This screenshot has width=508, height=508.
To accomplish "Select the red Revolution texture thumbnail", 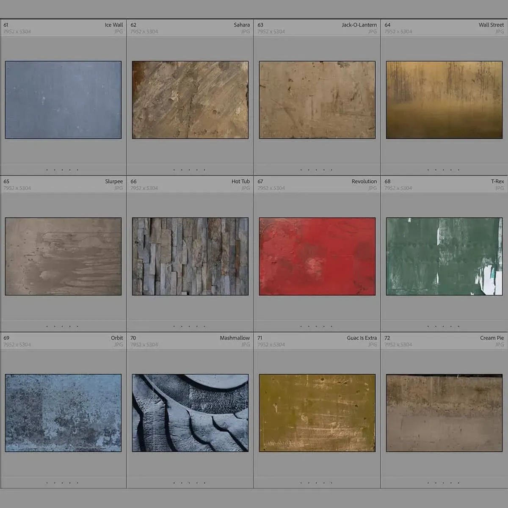I will (317, 257).
